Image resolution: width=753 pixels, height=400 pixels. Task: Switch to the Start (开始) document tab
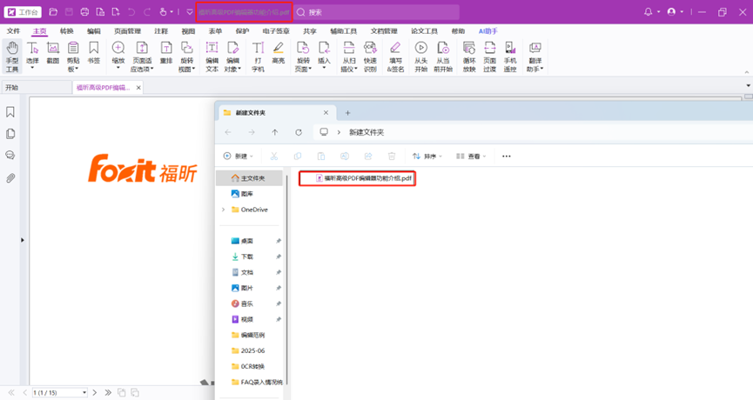37,87
